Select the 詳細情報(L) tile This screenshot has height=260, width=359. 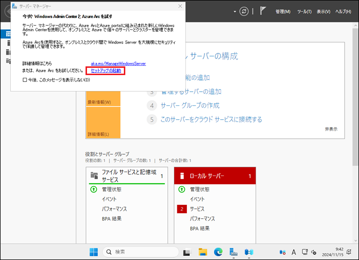(x=103, y=122)
